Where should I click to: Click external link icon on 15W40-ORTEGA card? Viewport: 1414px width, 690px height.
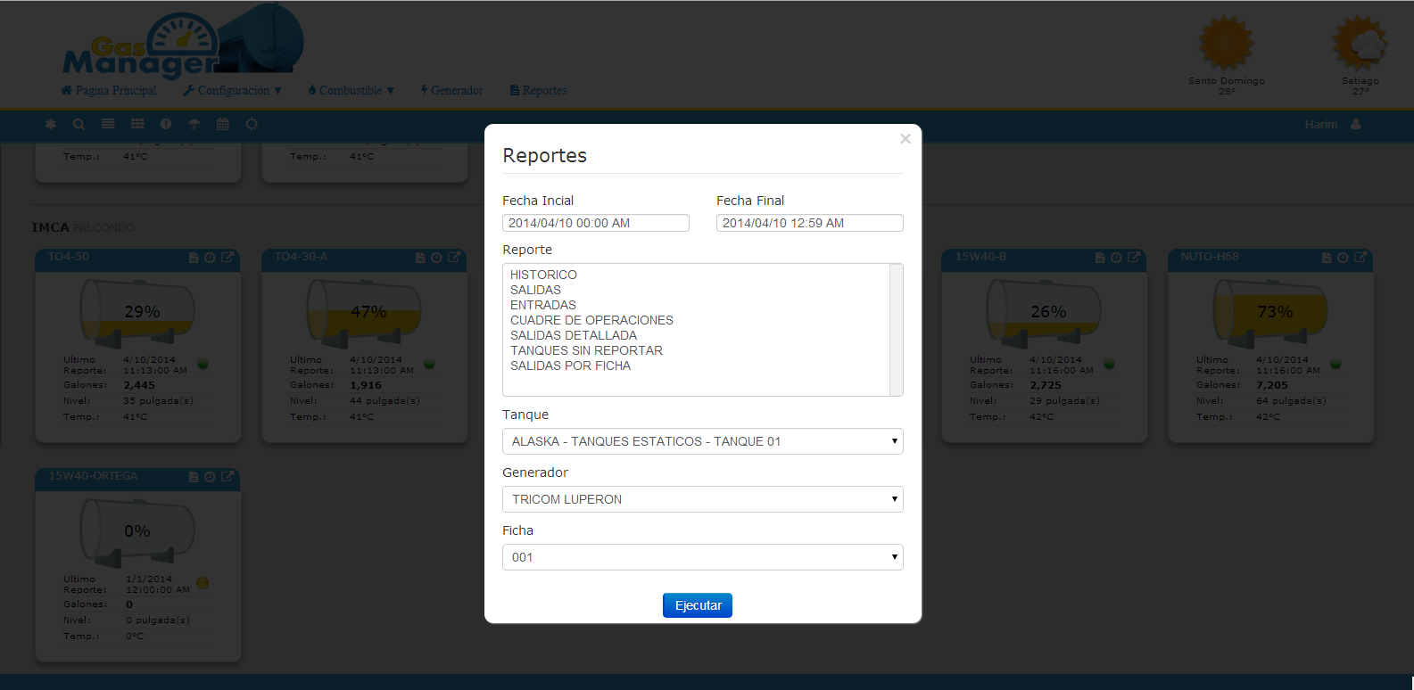pos(227,477)
